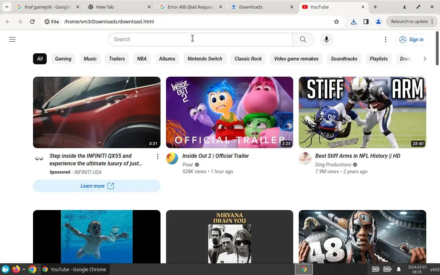The height and width of the screenshot is (275, 440).
Task: Open the INFINITI QX55 ad thumbnail
Action: [x=97, y=112]
